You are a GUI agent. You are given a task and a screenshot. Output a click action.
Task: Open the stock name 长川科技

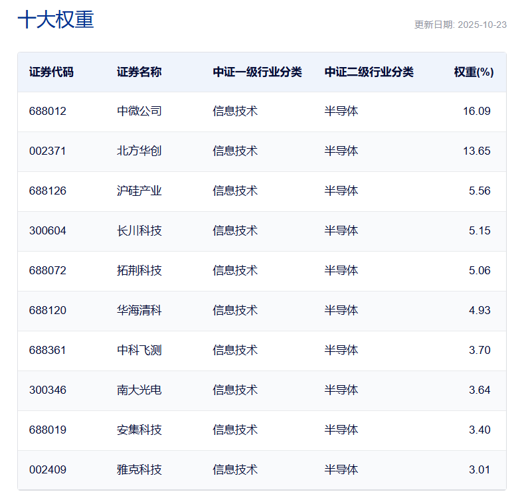[x=139, y=231]
